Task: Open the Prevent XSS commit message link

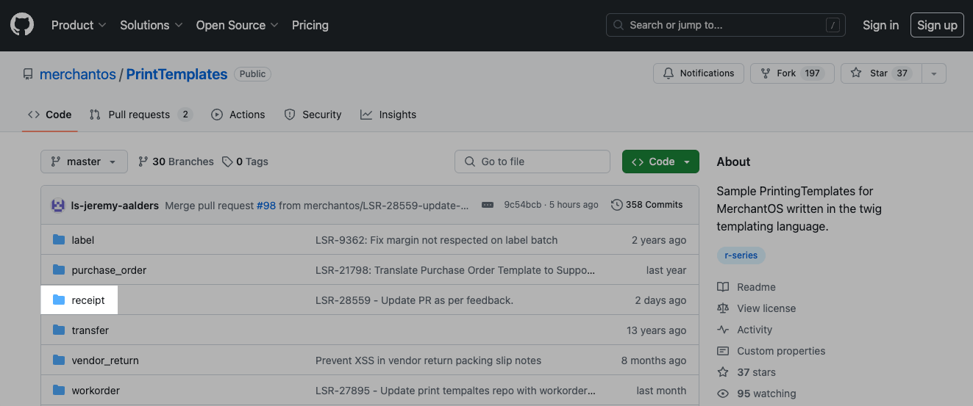Action: point(428,360)
